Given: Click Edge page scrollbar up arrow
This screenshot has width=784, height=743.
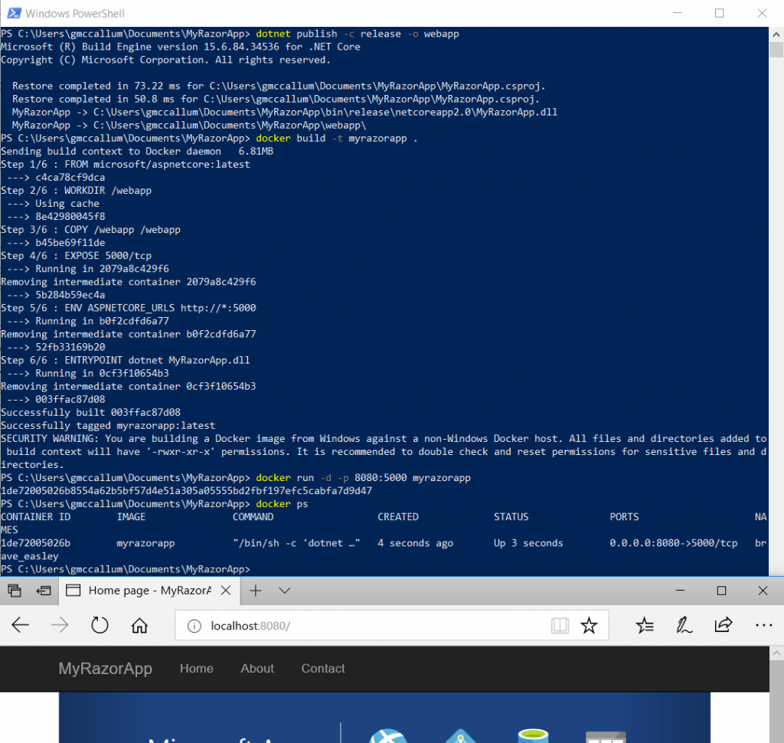Looking at the screenshot, I should click(x=776, y=653).
